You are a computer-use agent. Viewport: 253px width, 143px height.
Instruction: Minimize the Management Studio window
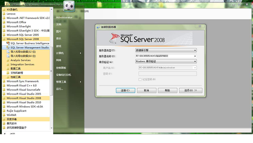point(233,5)
